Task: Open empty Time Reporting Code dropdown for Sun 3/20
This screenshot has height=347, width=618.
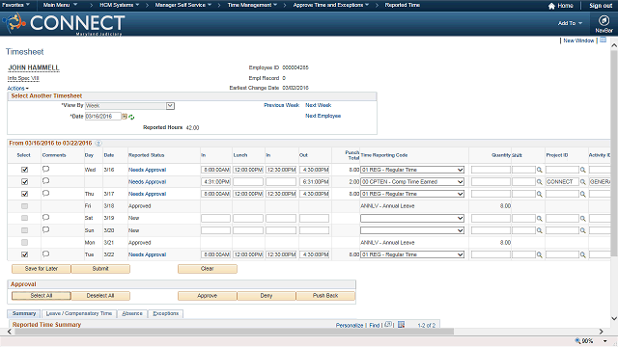Action: pyautogui.click(x=412, y=230)
